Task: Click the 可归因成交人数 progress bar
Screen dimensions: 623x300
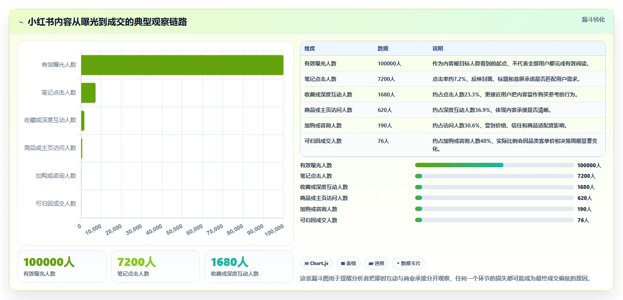Action: pos(494,220)
